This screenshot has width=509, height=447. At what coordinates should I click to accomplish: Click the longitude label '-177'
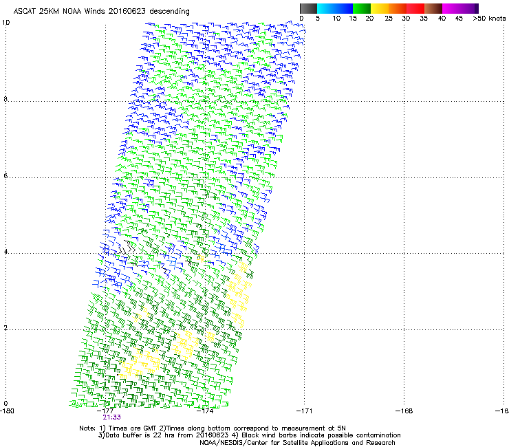[x=105, y=411]
